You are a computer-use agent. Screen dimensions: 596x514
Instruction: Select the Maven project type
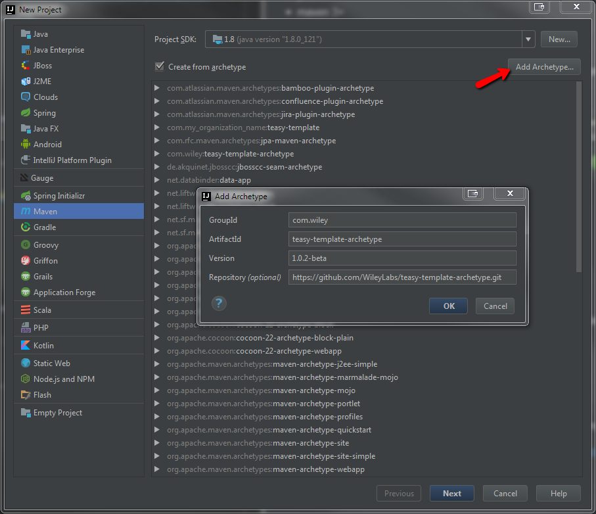pyautogui.click(x=79, y=212)
